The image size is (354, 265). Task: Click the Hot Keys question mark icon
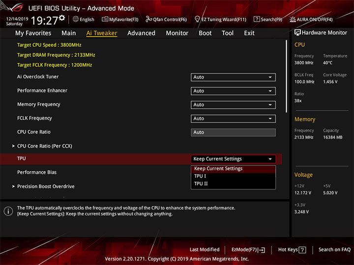point(302,250)
